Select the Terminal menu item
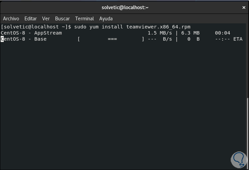249x170 pixels. pyautogui.click(x=84, y=19)
